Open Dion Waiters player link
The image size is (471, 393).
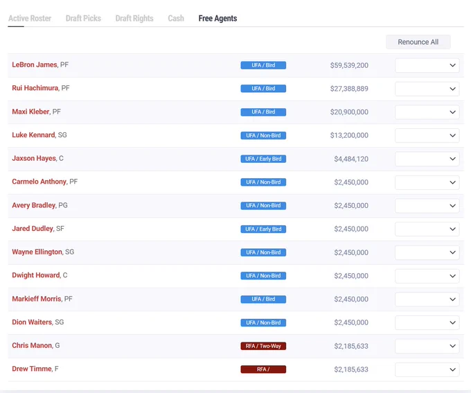(x=32, y=322)
